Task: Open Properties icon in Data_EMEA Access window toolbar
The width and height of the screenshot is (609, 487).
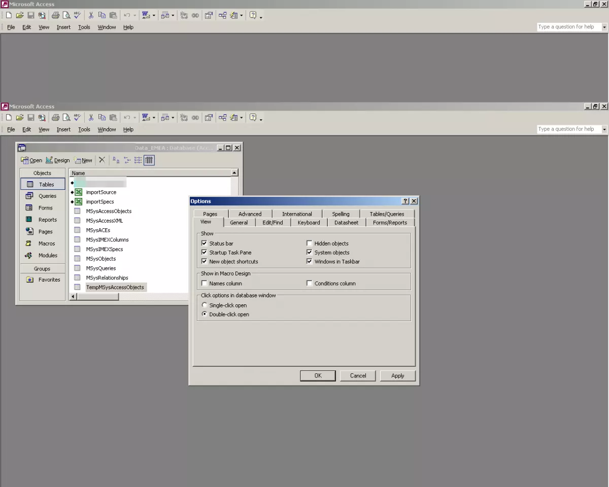Action: coord(209,118)
